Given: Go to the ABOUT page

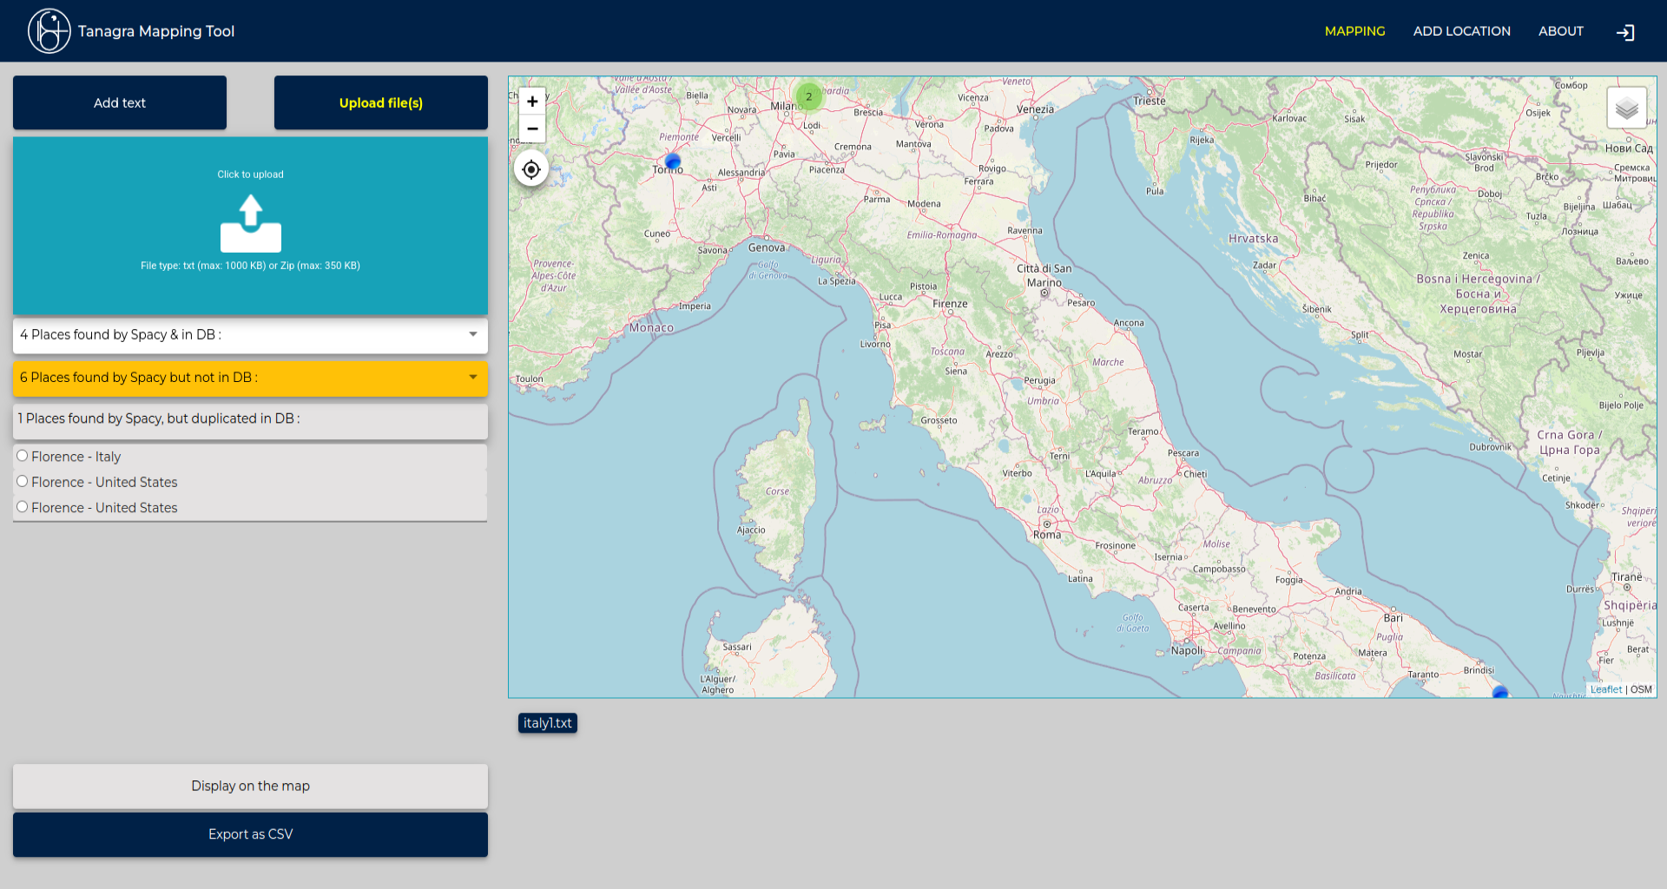Looking at the screenshot, I should (x=1560, y=31).
